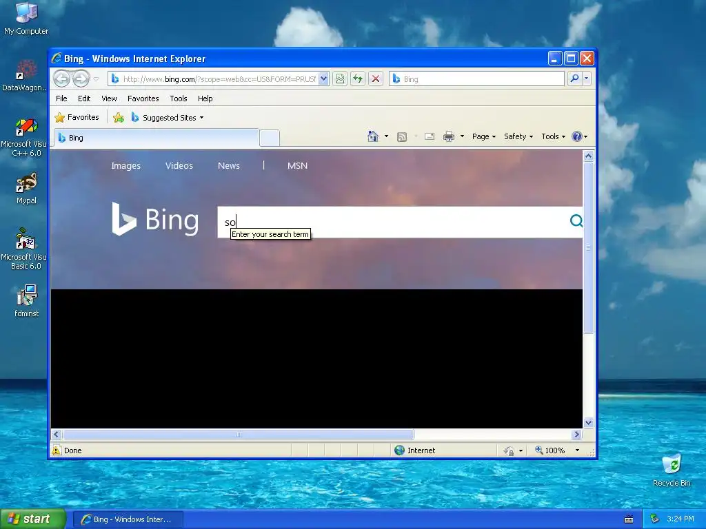The height and width of the screenshot is (529, 706).
Task: Open the Tools menu in menu bar
Action: click(179, 98)
